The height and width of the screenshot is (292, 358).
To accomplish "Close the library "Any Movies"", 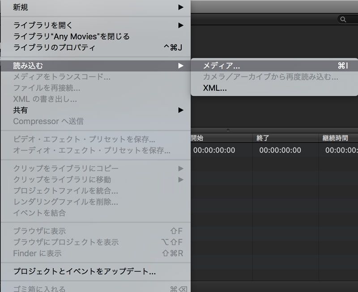I will [72, 36].
